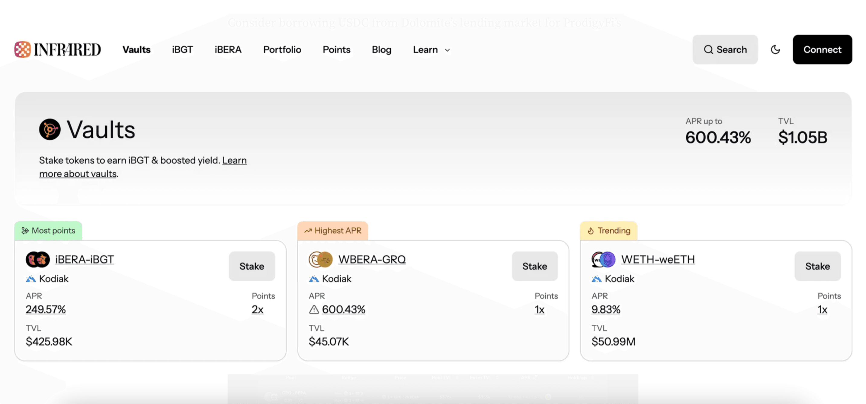Click the Search button

pyautogui.click(x=725, y=50)
